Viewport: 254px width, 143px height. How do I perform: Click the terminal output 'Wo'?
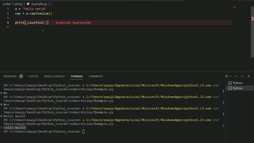point(6,93)
